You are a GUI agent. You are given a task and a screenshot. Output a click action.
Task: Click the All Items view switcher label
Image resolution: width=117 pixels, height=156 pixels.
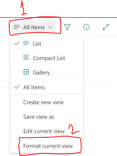tap(34, 27)
